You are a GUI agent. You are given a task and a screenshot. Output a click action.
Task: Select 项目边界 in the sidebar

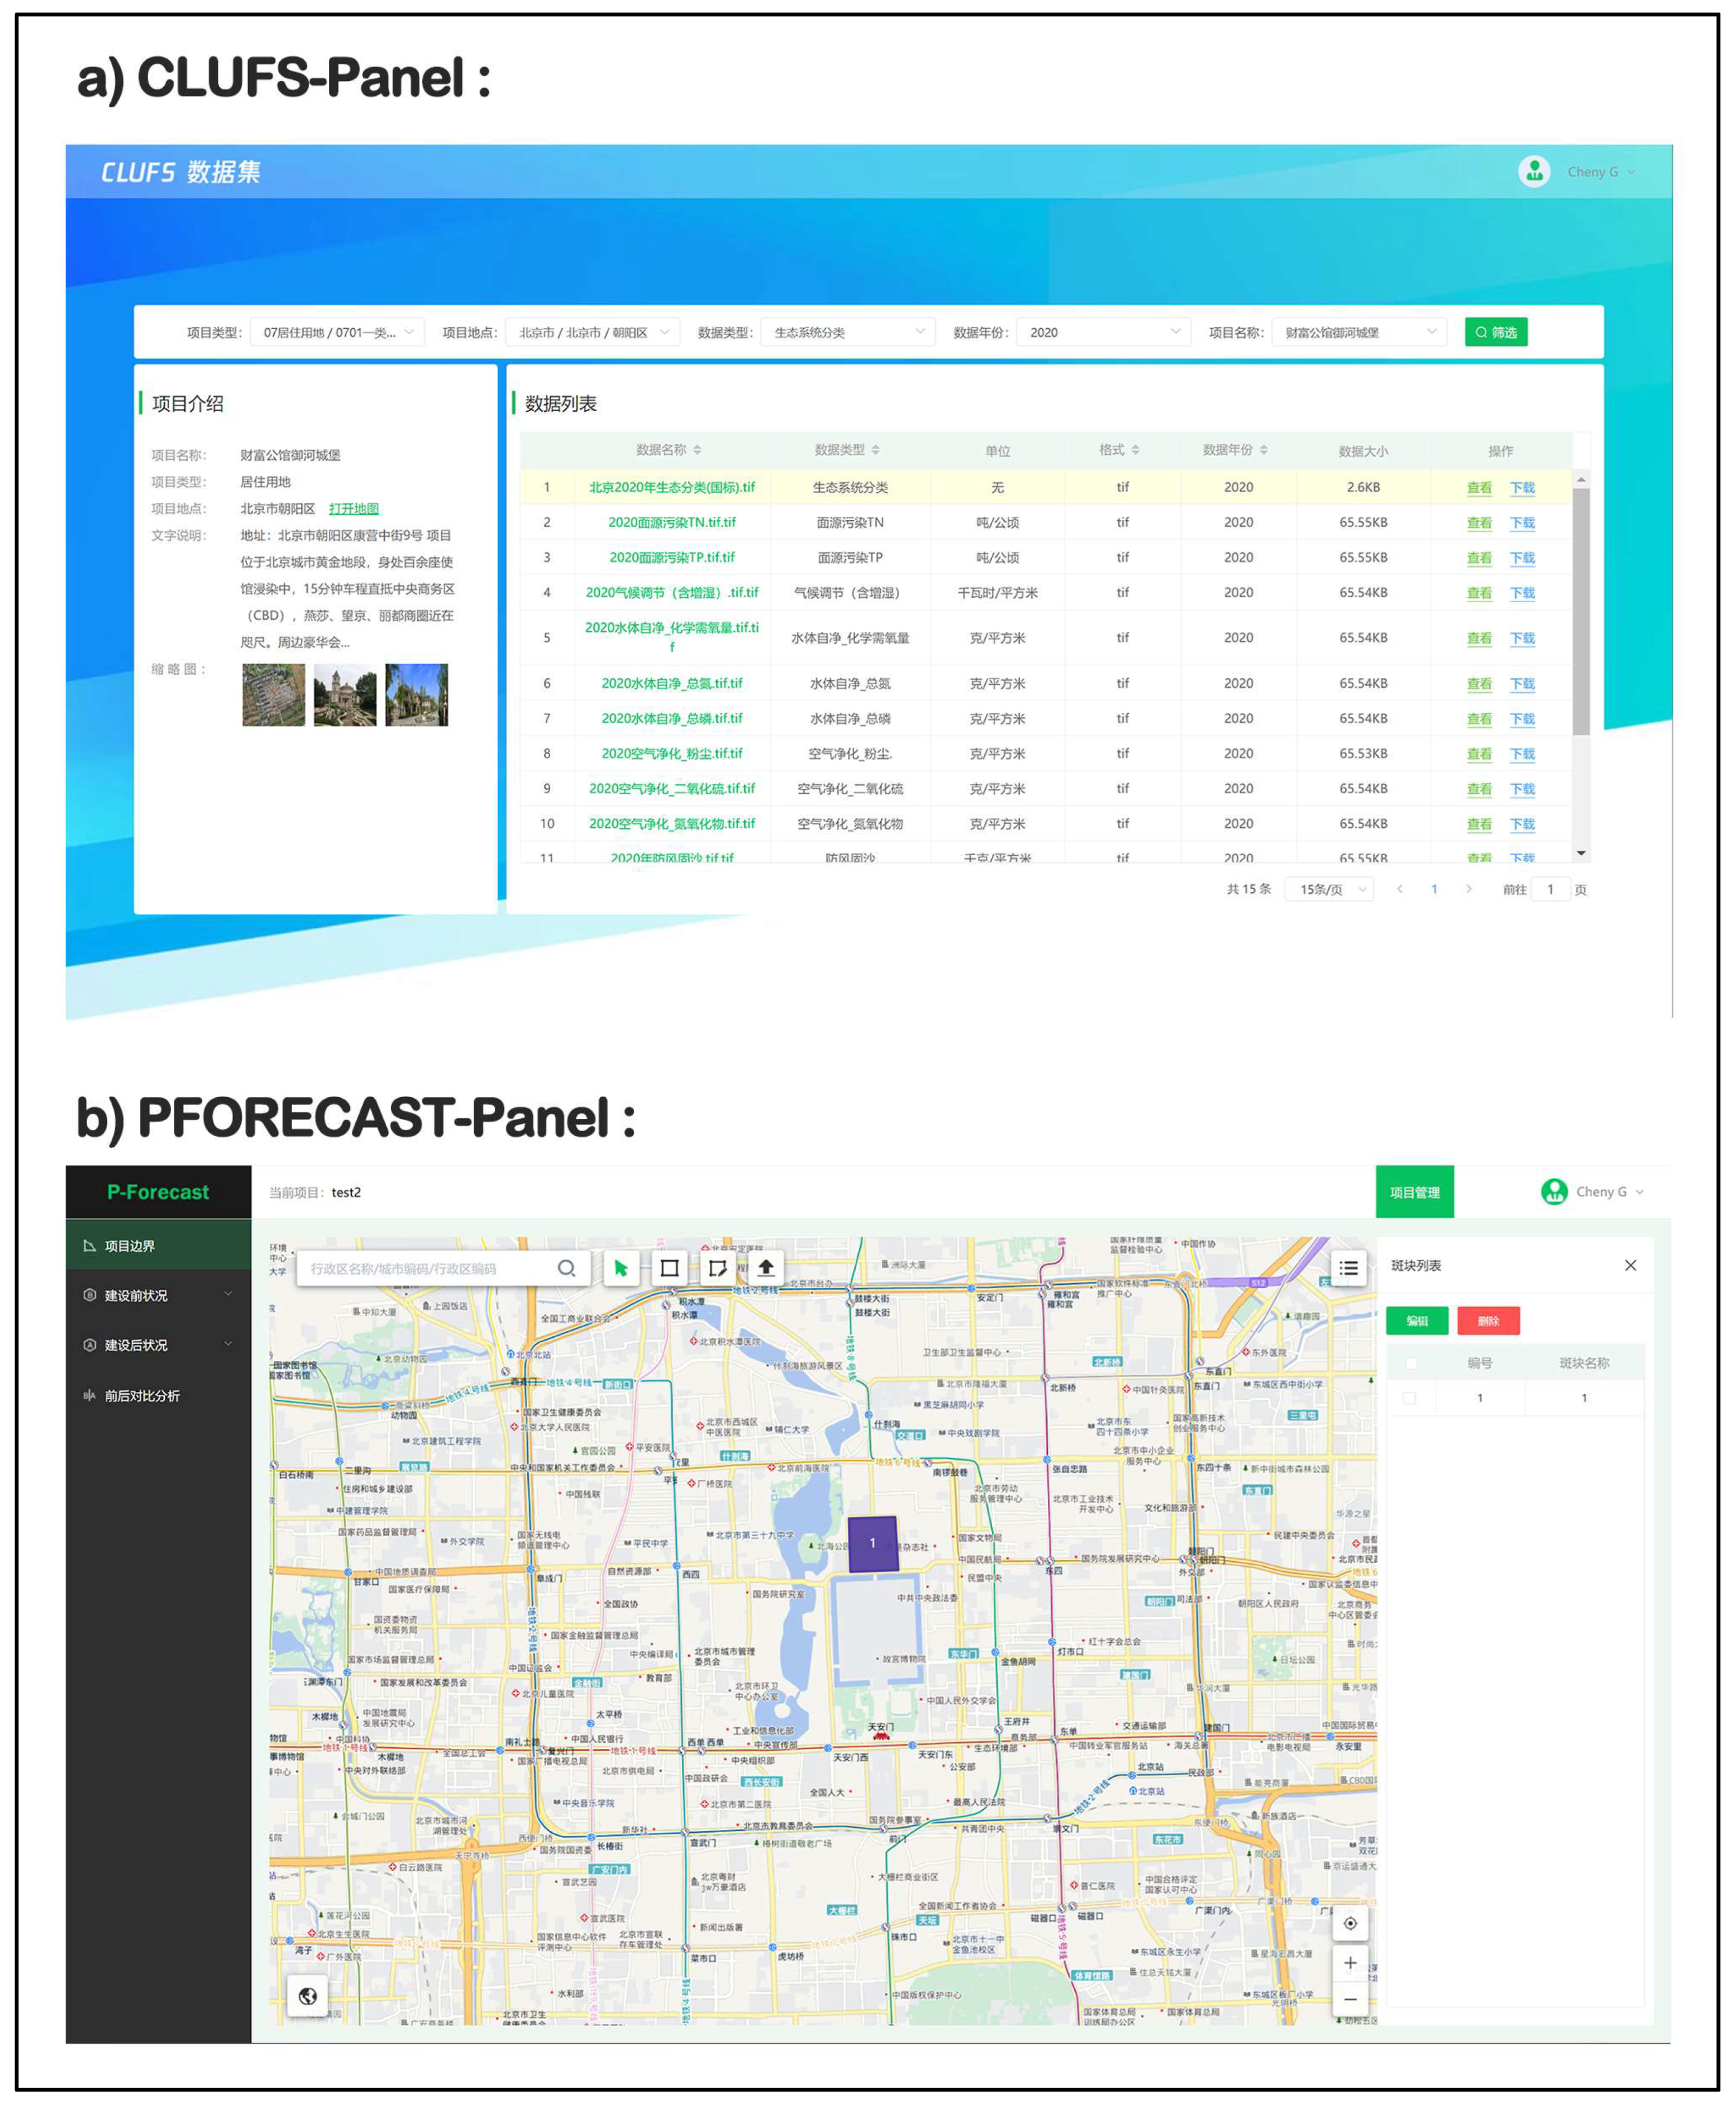(130, 1245)
